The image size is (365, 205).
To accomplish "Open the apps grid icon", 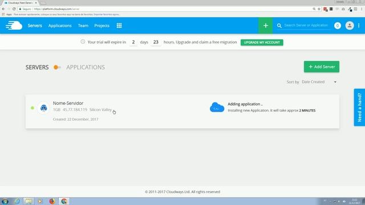I will pyautogui.click(x=119, y=26).
